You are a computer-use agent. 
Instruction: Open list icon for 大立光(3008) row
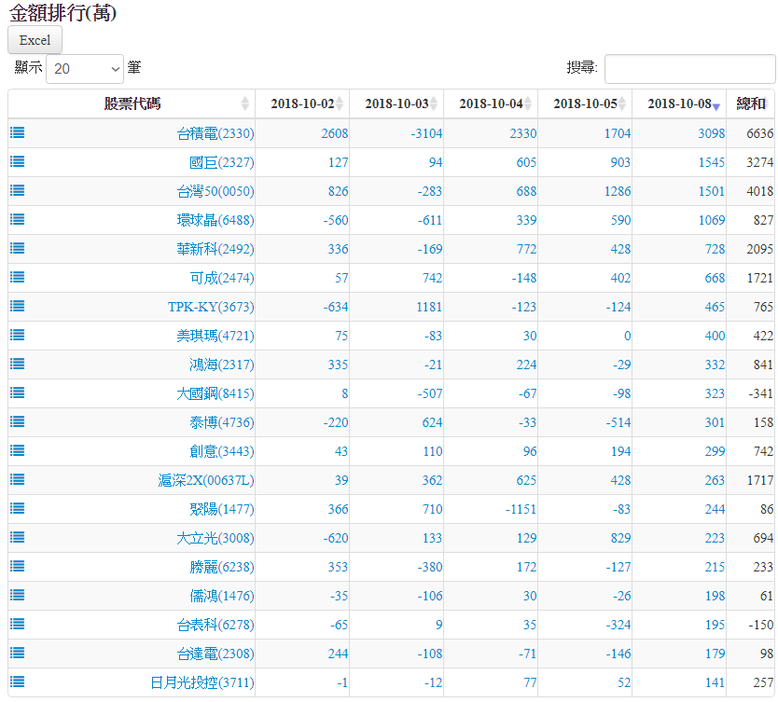pos(17,537)
